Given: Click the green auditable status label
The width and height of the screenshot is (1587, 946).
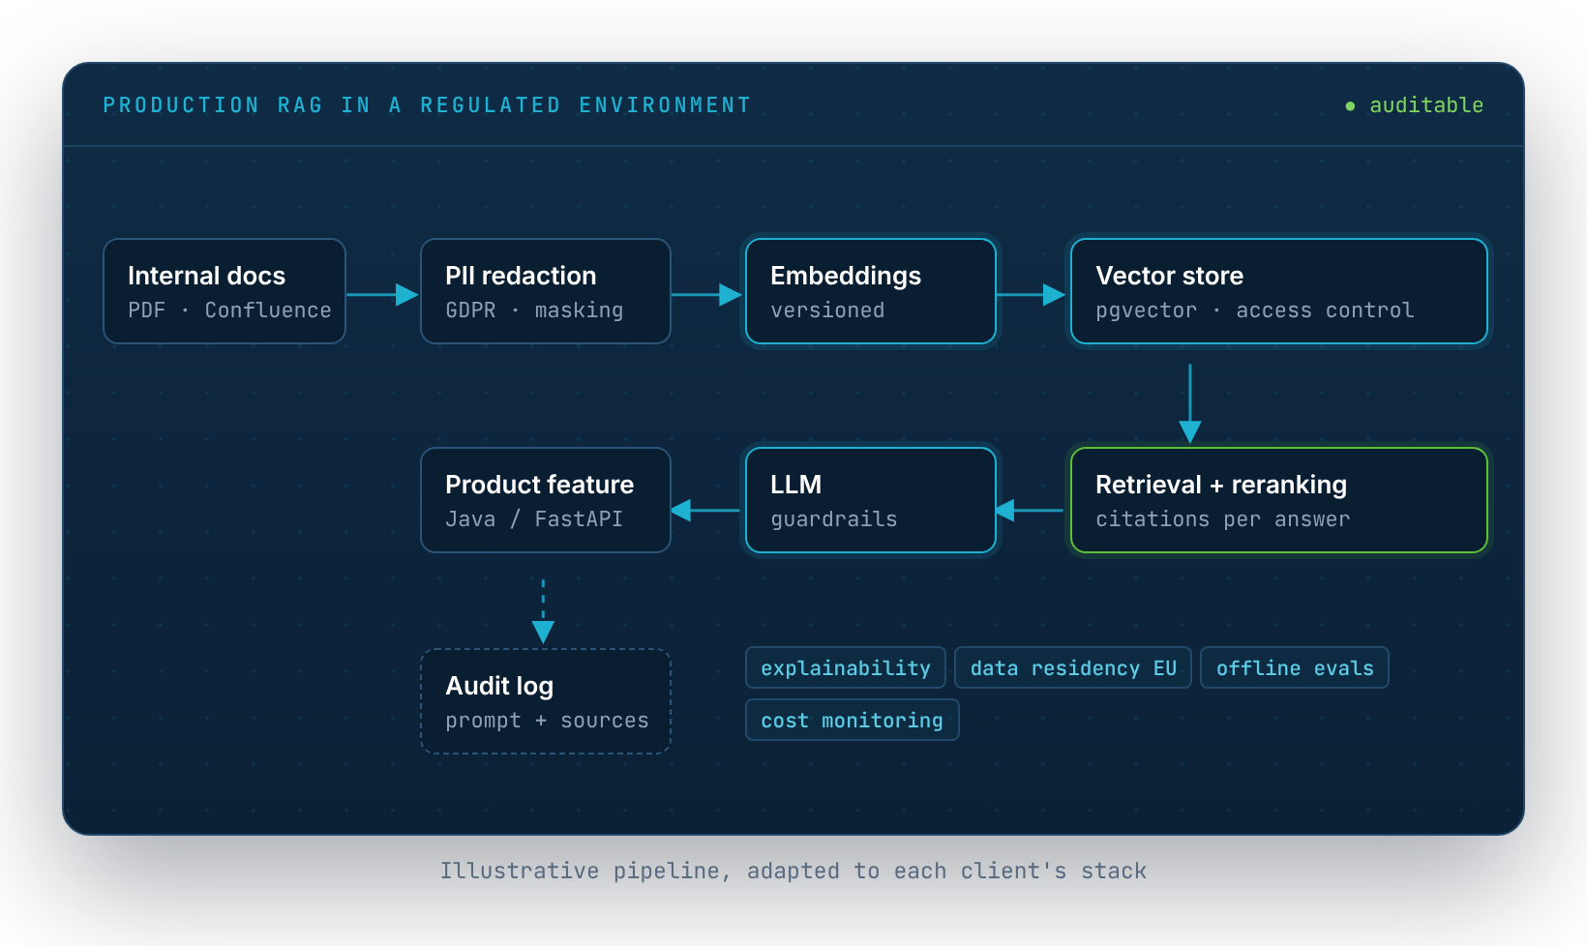Looking at the screenshot, I should tap(1415, 104).
